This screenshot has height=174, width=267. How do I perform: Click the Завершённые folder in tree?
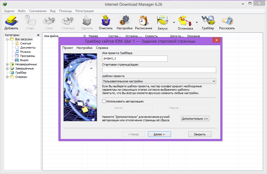[x=24, y=68]
